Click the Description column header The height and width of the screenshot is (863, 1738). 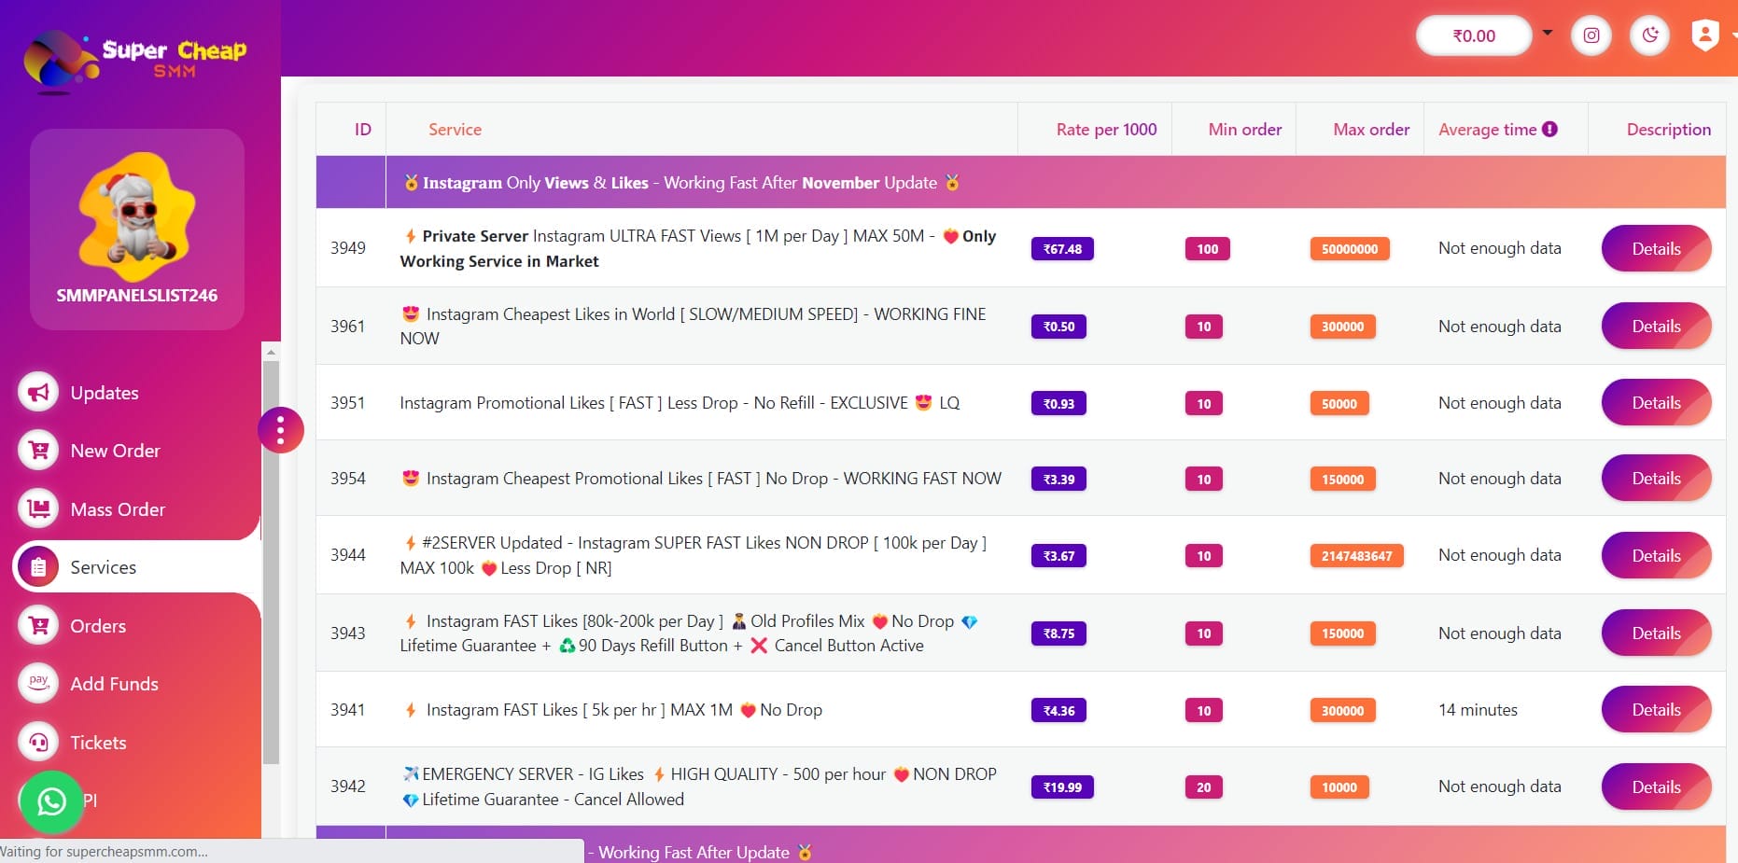pyautogui.click(x=1669, y=130)
